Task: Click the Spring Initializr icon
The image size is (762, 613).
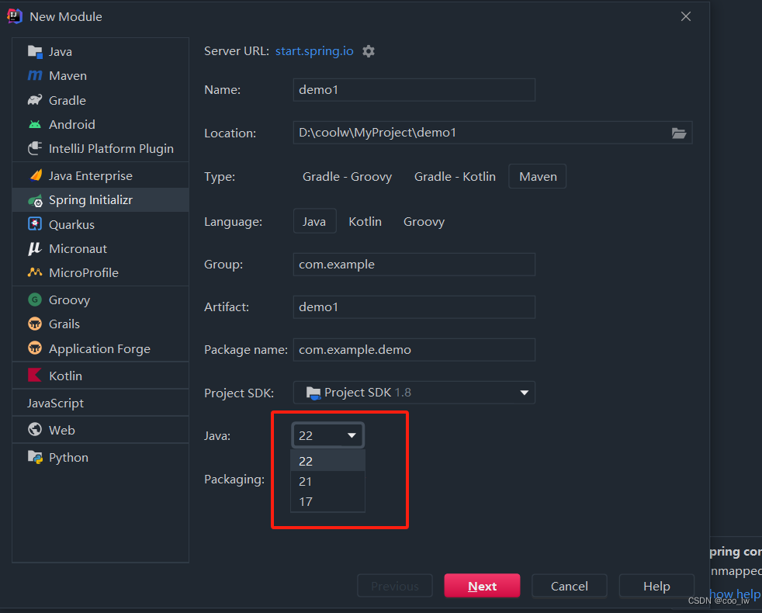Action: click(36, 200)
